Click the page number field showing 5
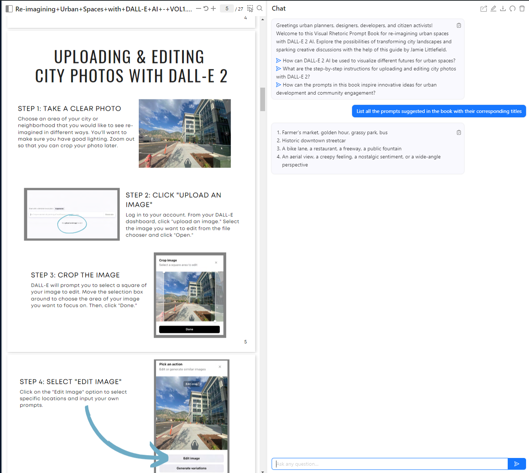The width and height of the screenshot is (529, 473). point(227,8)
